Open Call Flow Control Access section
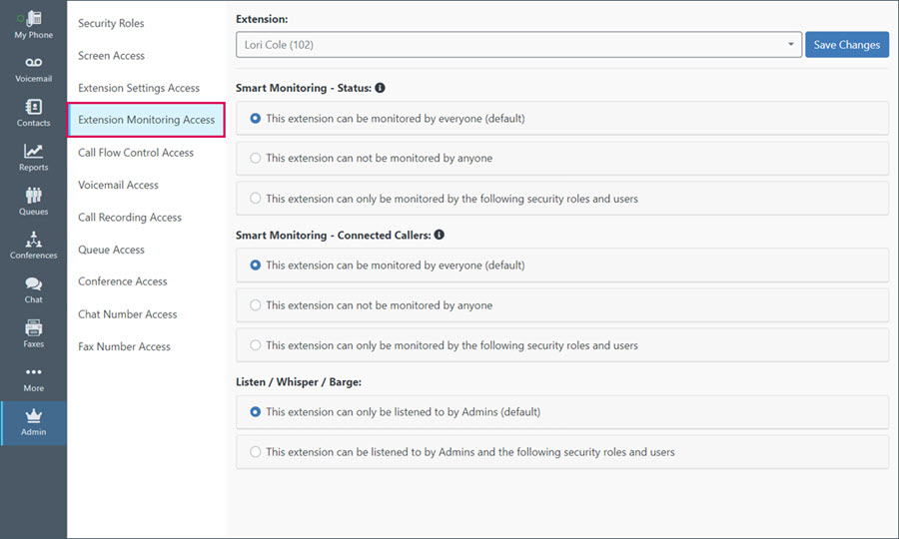The image size is (899, 539). [x=136, y=153]
